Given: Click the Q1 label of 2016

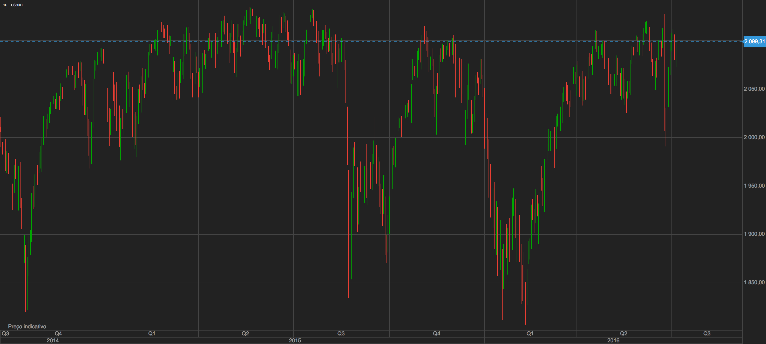Looking at the screenshot, I should tap(530, 334).
